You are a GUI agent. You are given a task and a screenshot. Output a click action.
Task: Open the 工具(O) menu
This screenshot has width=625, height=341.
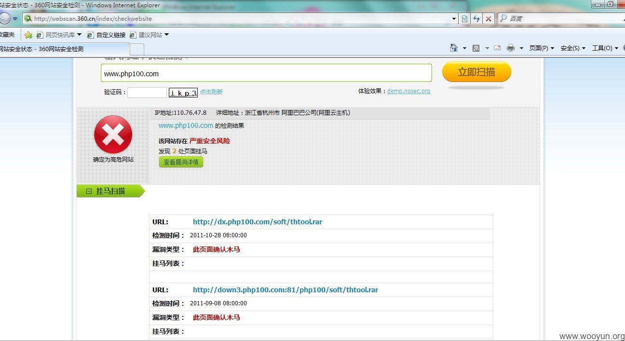605,48
